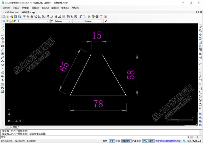Click the ByLayer color swatch box
203x143 pixels.
52,21
